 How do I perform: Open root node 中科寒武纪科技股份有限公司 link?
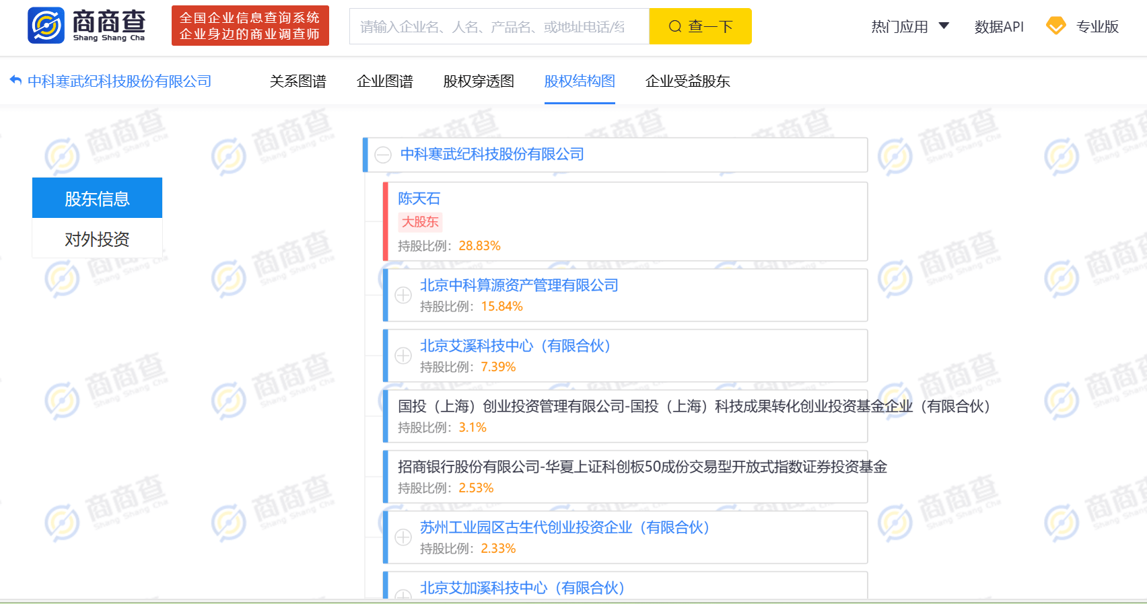[492, 154]
